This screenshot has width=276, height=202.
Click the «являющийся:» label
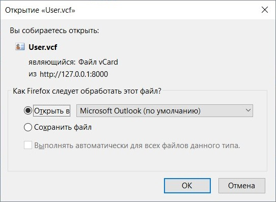(x=52, y=62)
